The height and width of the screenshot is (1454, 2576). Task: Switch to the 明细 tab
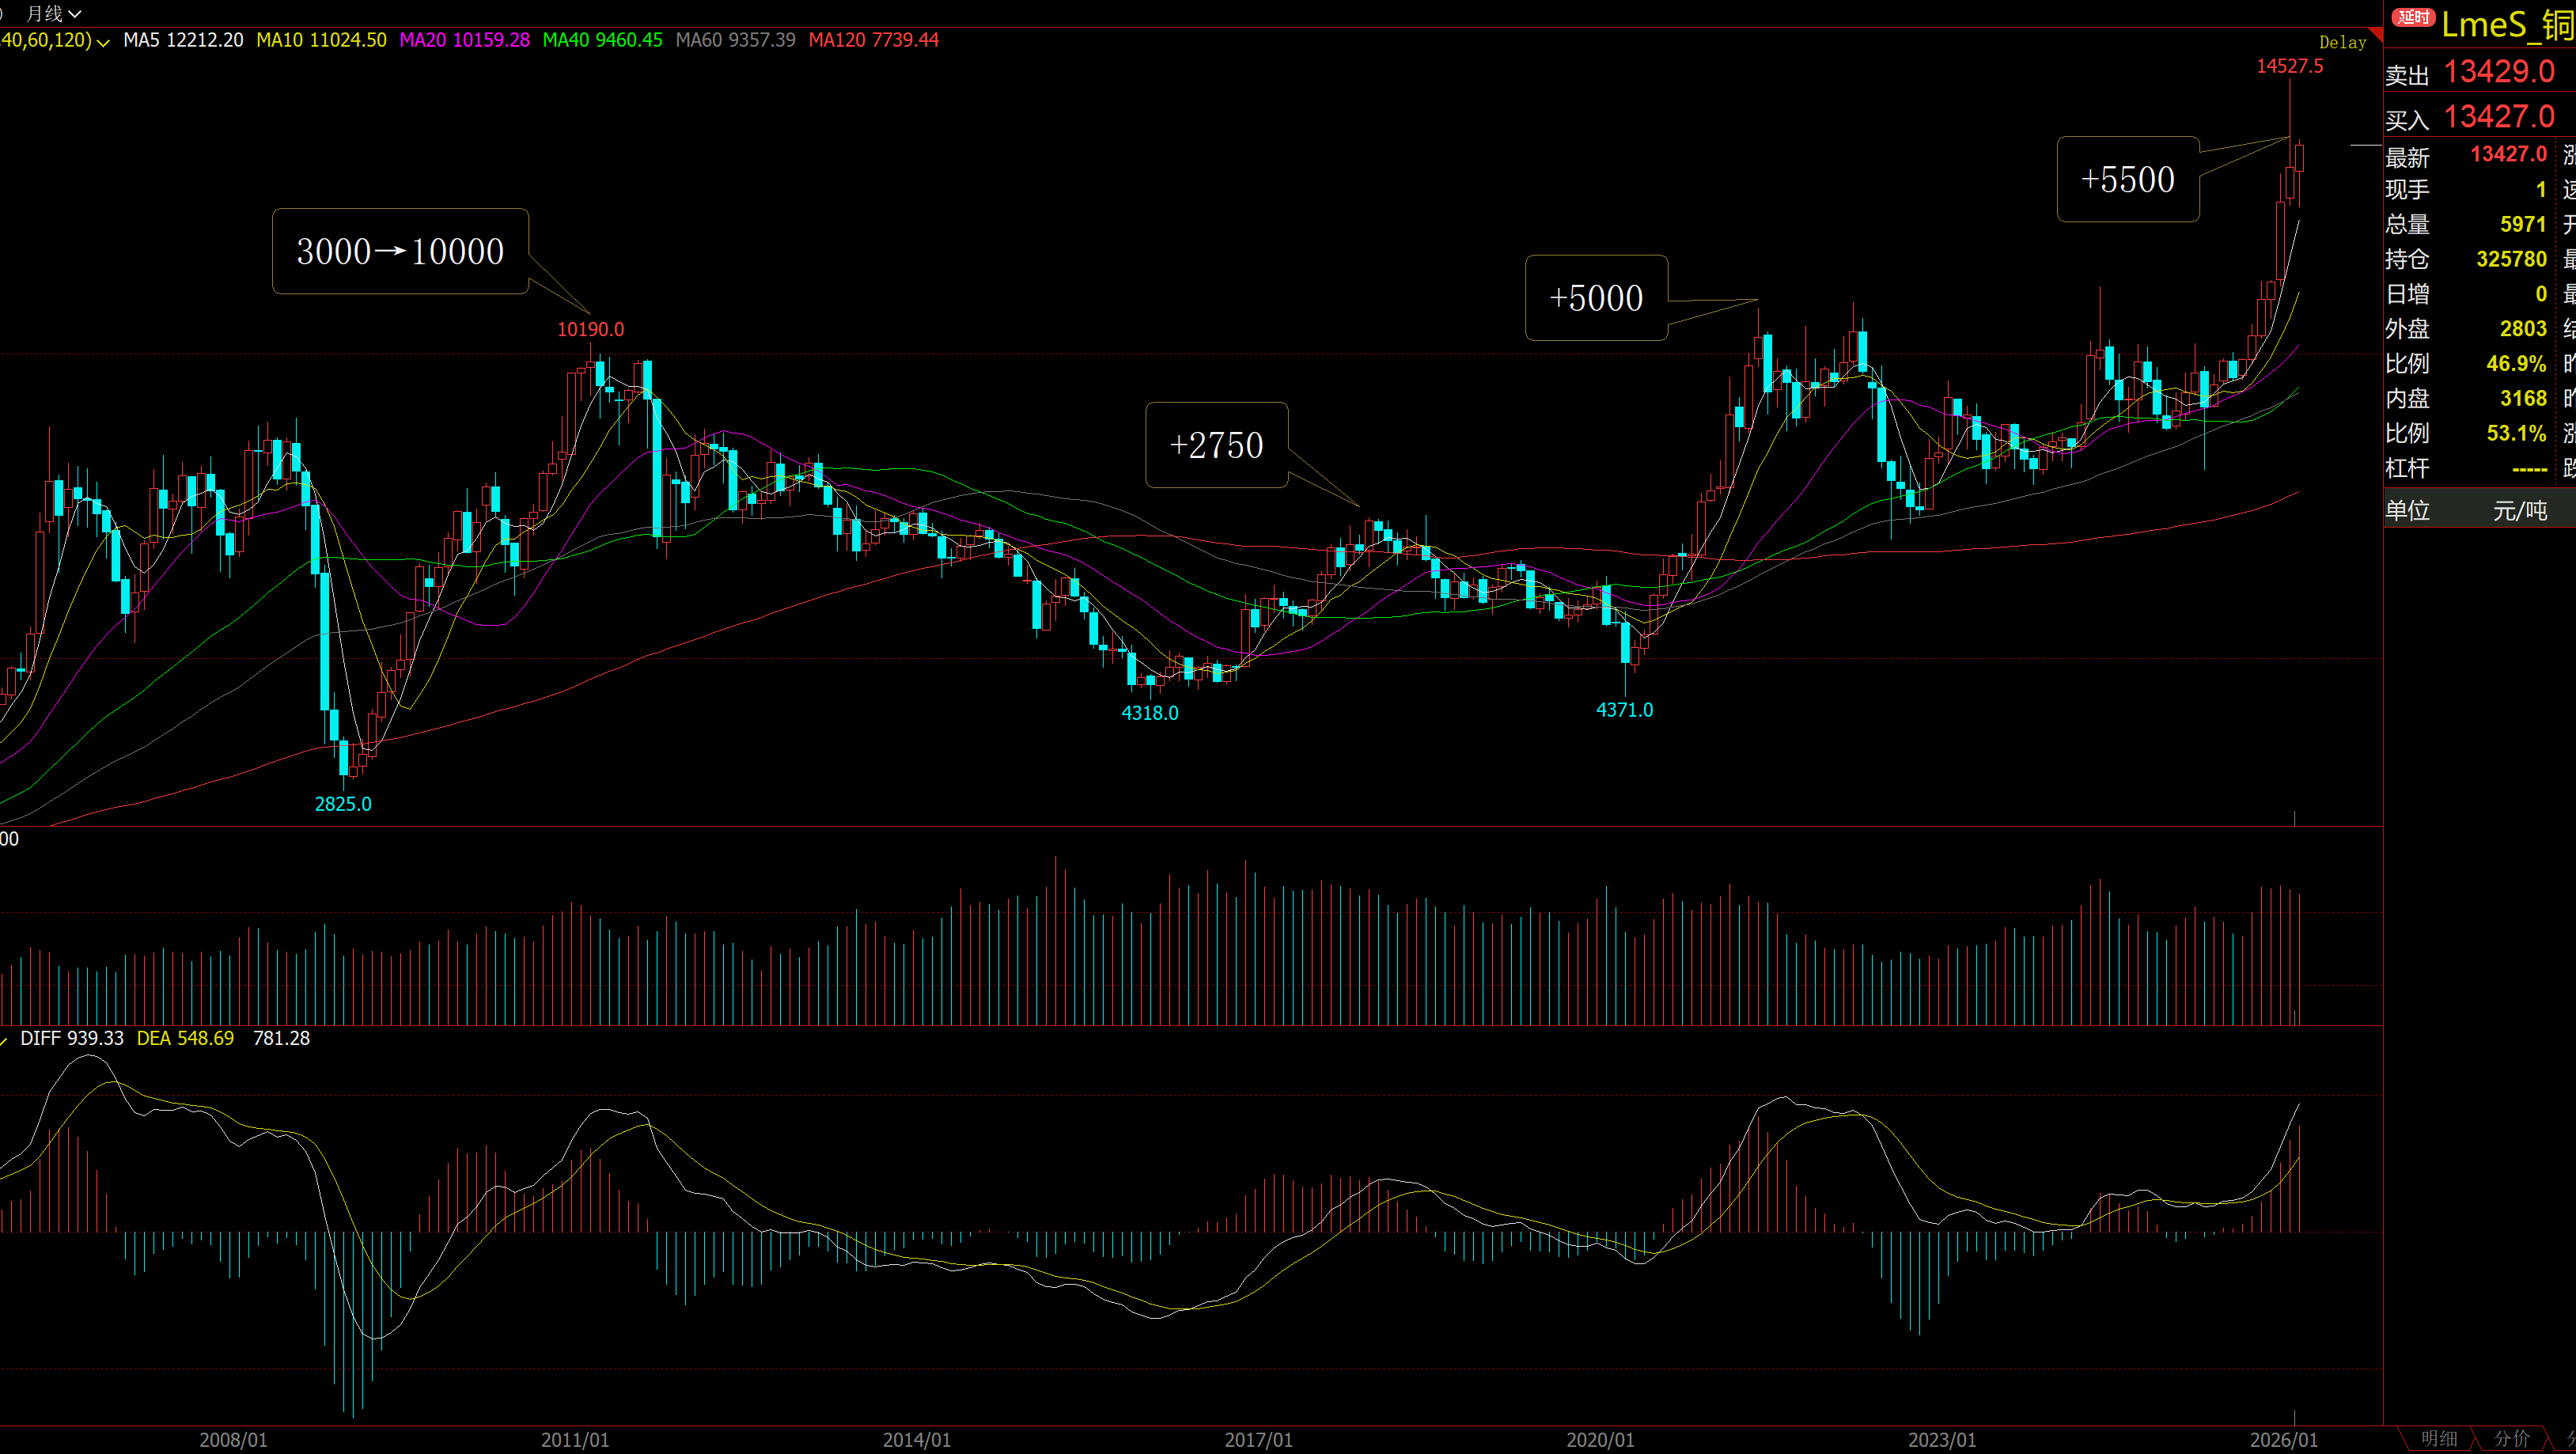click(x=2438, y=1439)
